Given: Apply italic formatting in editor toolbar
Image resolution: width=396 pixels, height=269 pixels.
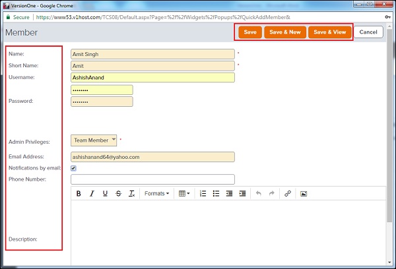Looking at the screenshot, I should [x=92, y=194].
